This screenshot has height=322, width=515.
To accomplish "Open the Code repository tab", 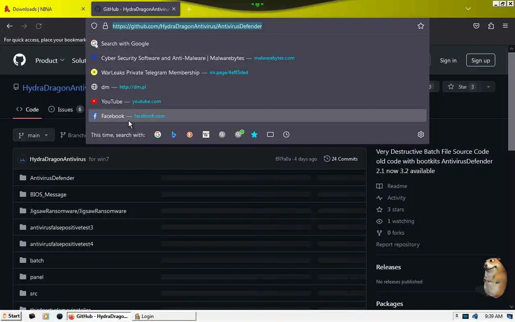I will tap(27, 109).
